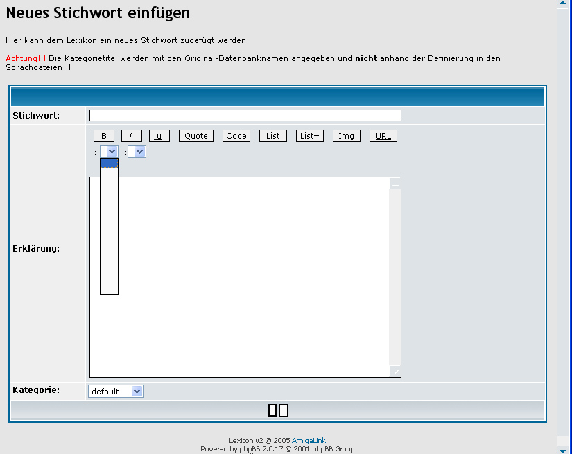Insert an image with the Img button
The width and height of the screenshot is (572, 454).
(x=346, y=136)
